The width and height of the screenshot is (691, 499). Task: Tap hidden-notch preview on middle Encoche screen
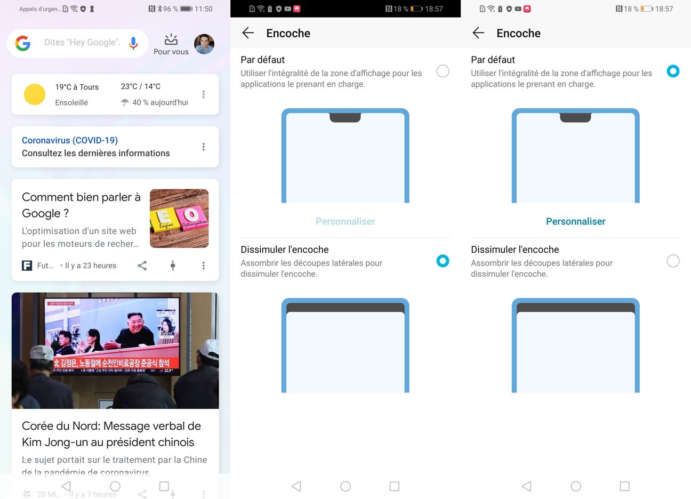pyautogui.click(x=345, y=345)
